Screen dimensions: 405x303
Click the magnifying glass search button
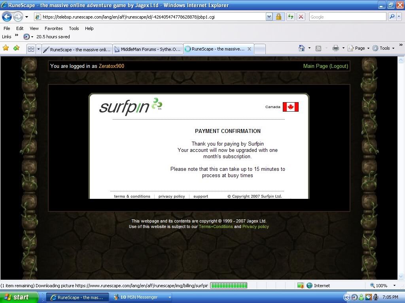[x=392, y=17]
